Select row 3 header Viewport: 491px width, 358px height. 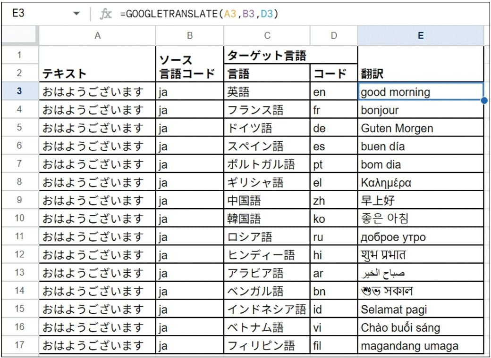19,91
